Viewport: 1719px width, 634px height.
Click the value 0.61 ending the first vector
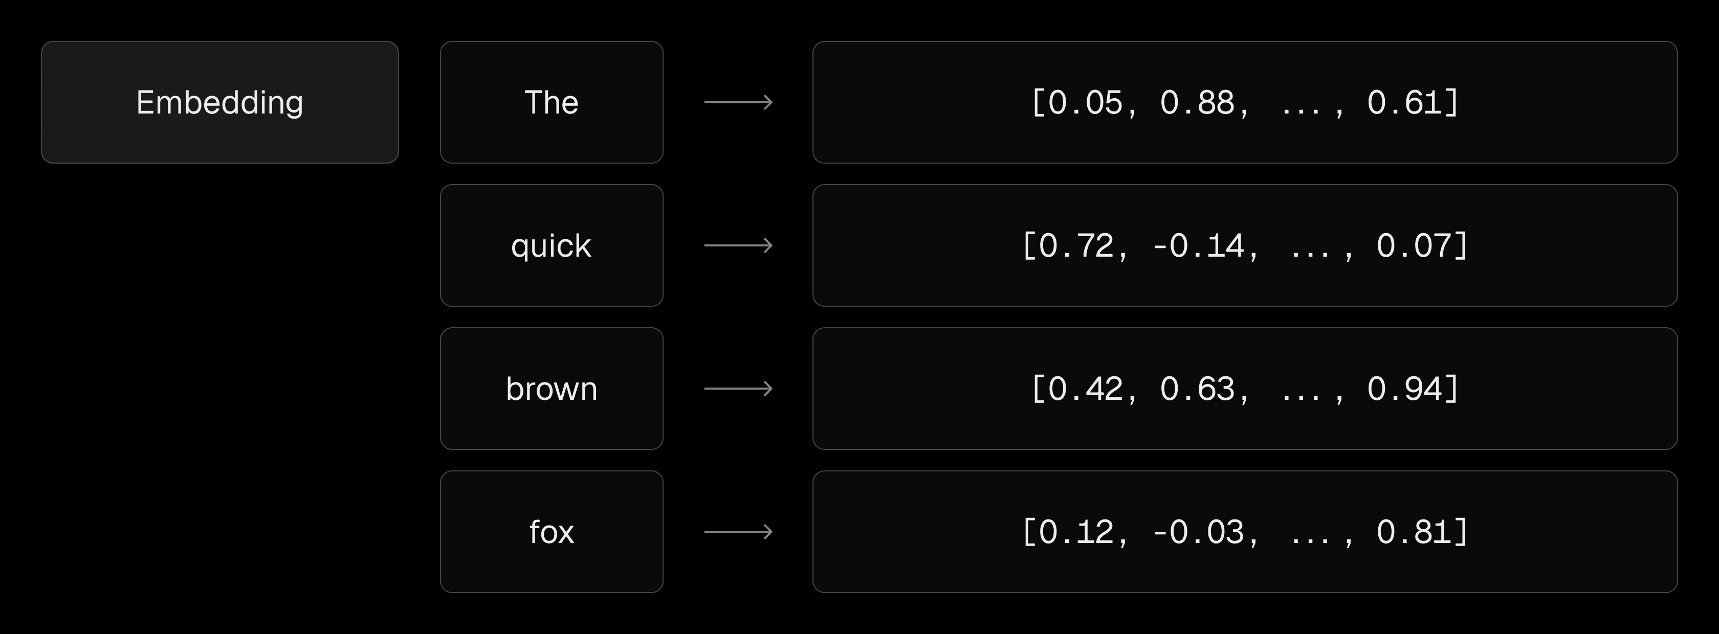coord(1404,103)
